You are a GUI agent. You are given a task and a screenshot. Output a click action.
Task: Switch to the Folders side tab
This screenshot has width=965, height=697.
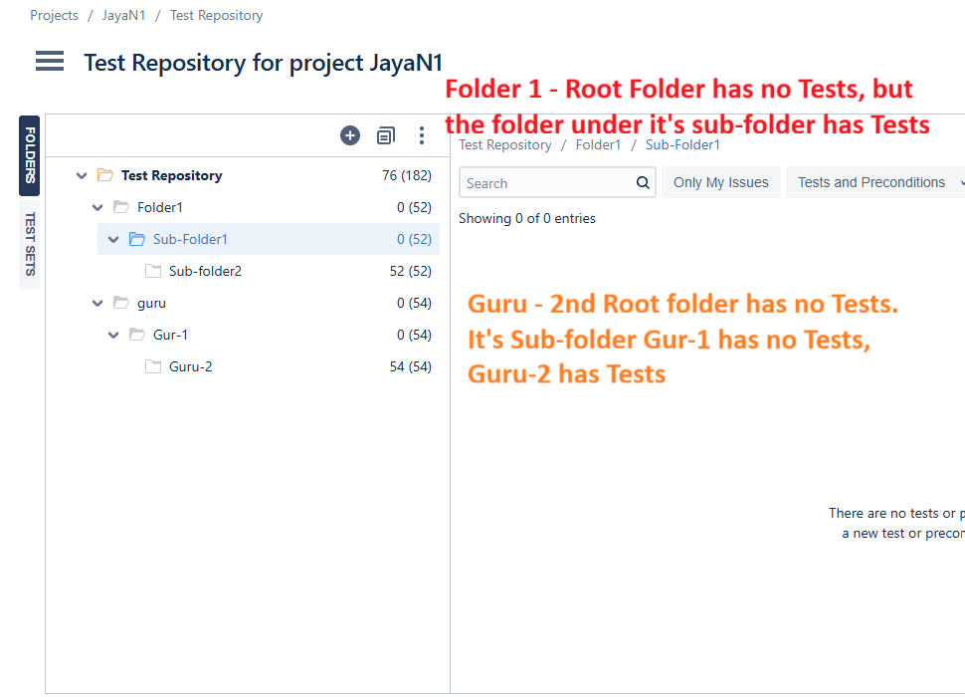point(30,155)
